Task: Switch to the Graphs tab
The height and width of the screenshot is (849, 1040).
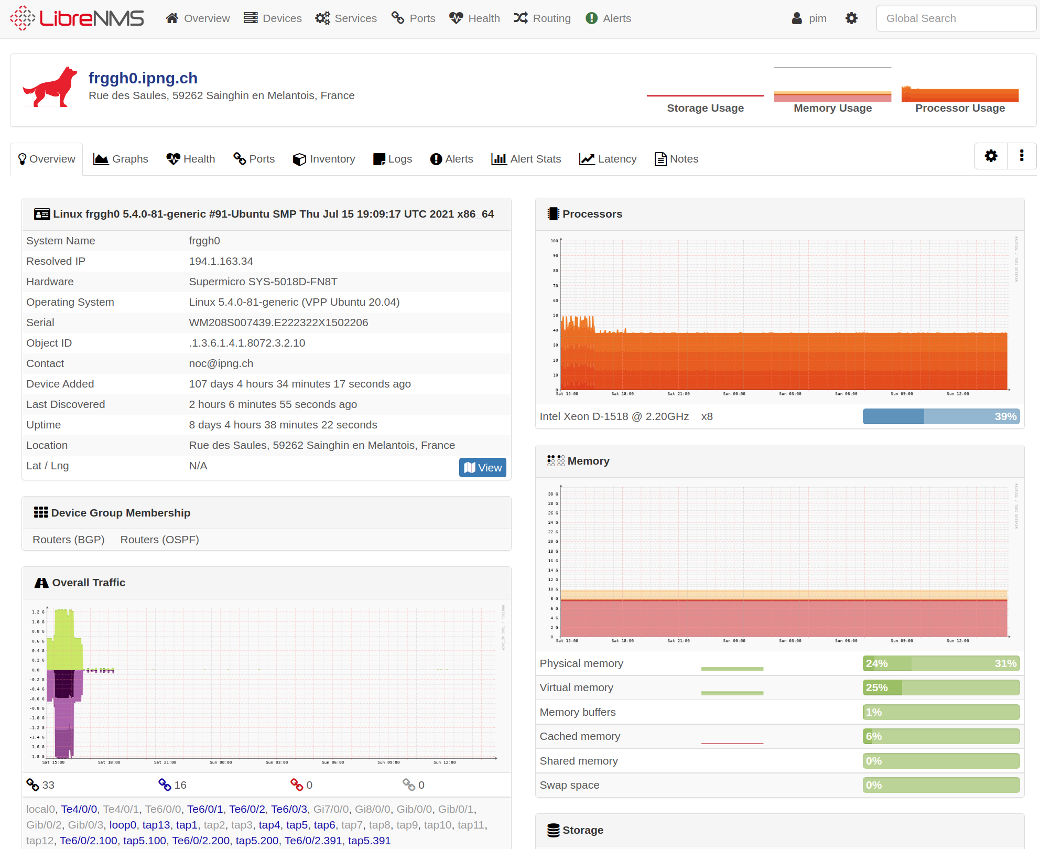Action: pos(121,159)
